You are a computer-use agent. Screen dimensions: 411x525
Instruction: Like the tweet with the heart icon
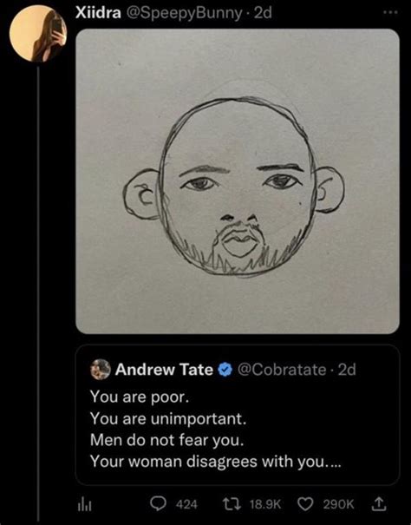point(305,504)
